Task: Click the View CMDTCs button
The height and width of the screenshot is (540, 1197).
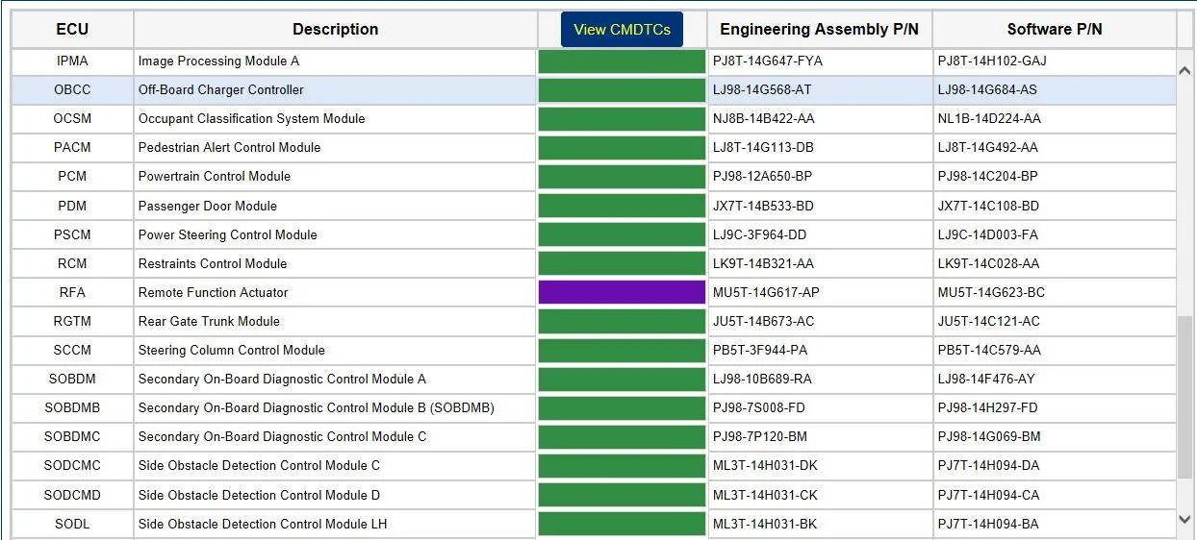Action: 622,29
